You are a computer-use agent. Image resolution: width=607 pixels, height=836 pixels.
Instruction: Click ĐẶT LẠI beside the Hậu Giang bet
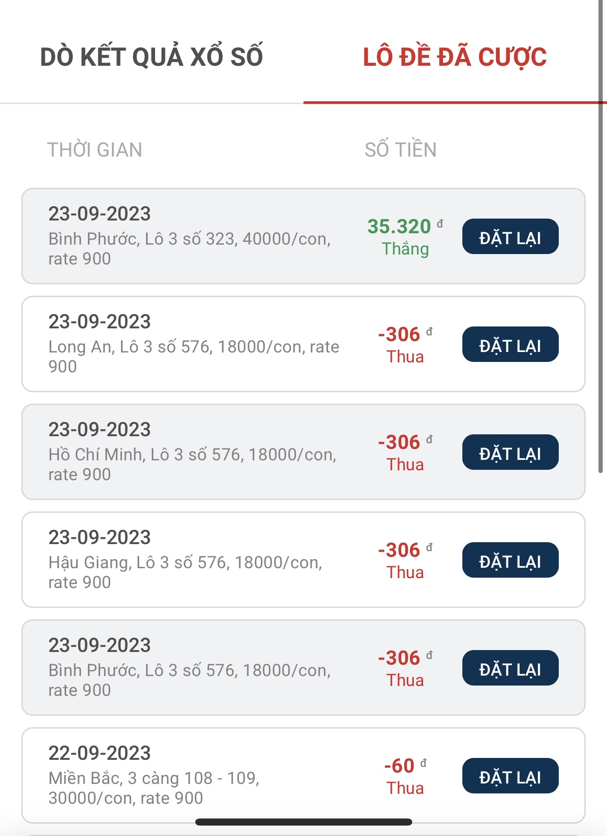pyautogui.click(x=510, y=560)
